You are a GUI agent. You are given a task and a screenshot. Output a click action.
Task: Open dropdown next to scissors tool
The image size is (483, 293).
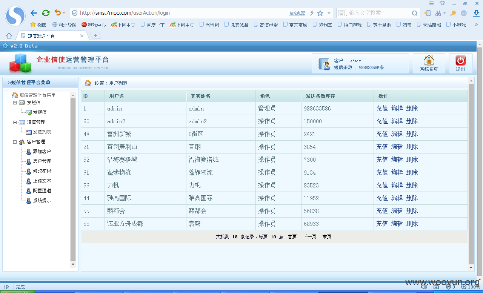[445, 13]
